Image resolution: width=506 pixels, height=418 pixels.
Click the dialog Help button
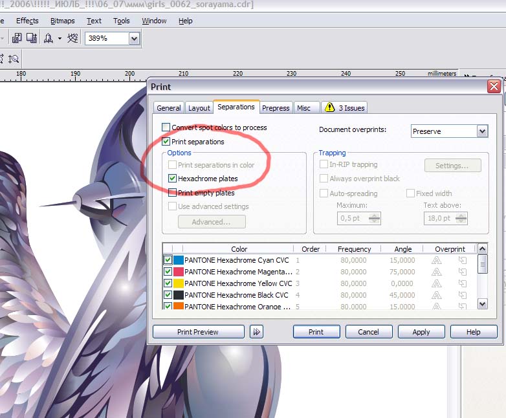(x=474, y=331)
